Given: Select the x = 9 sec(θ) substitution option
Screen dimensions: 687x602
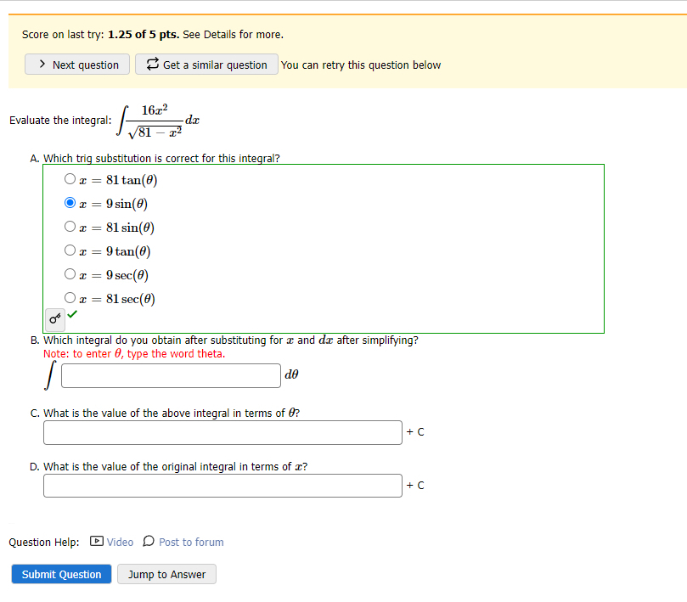Looking at the screenshot, I should 70,273.
